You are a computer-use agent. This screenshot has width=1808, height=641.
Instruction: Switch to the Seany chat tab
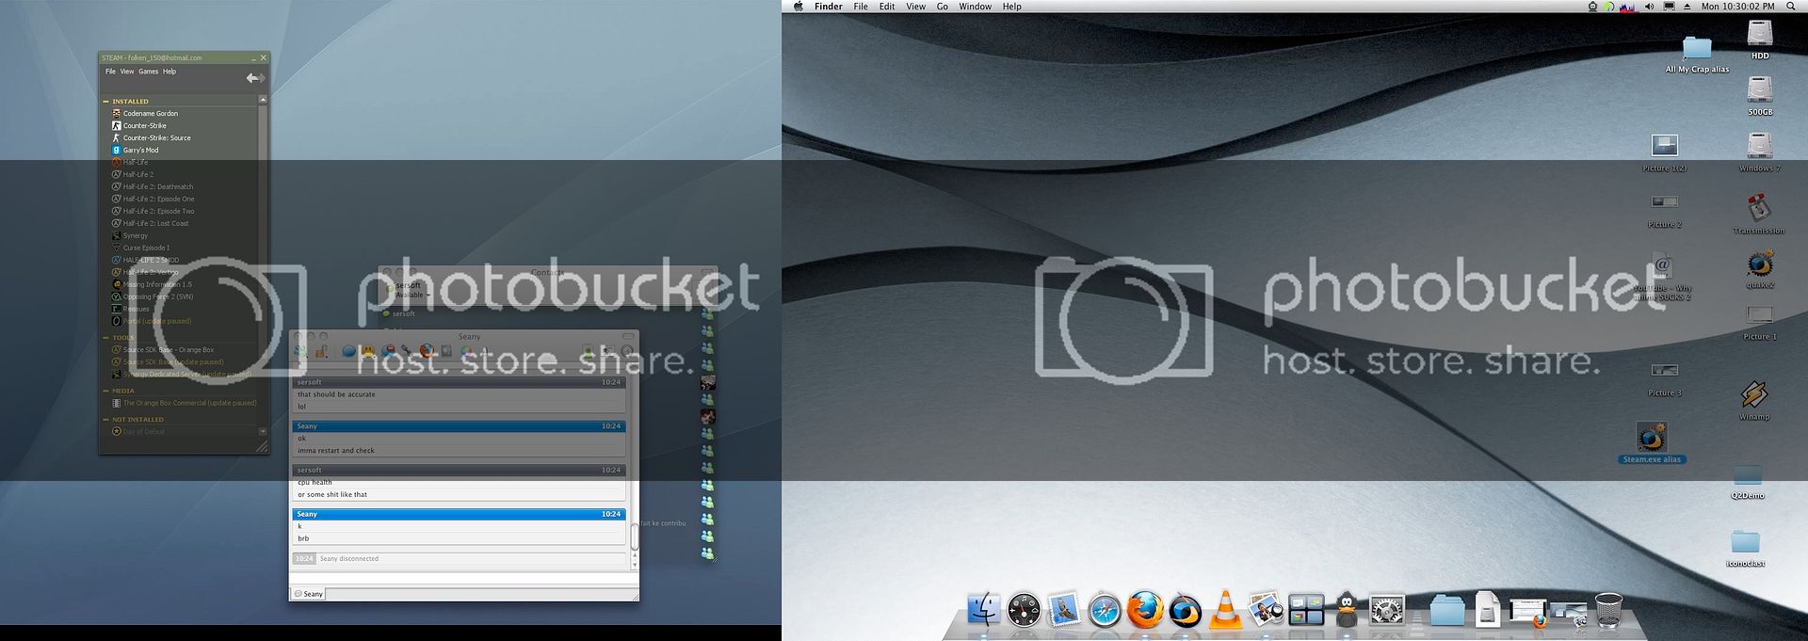click(x=308, y=594)
